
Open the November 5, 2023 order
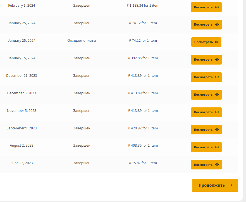206,112
